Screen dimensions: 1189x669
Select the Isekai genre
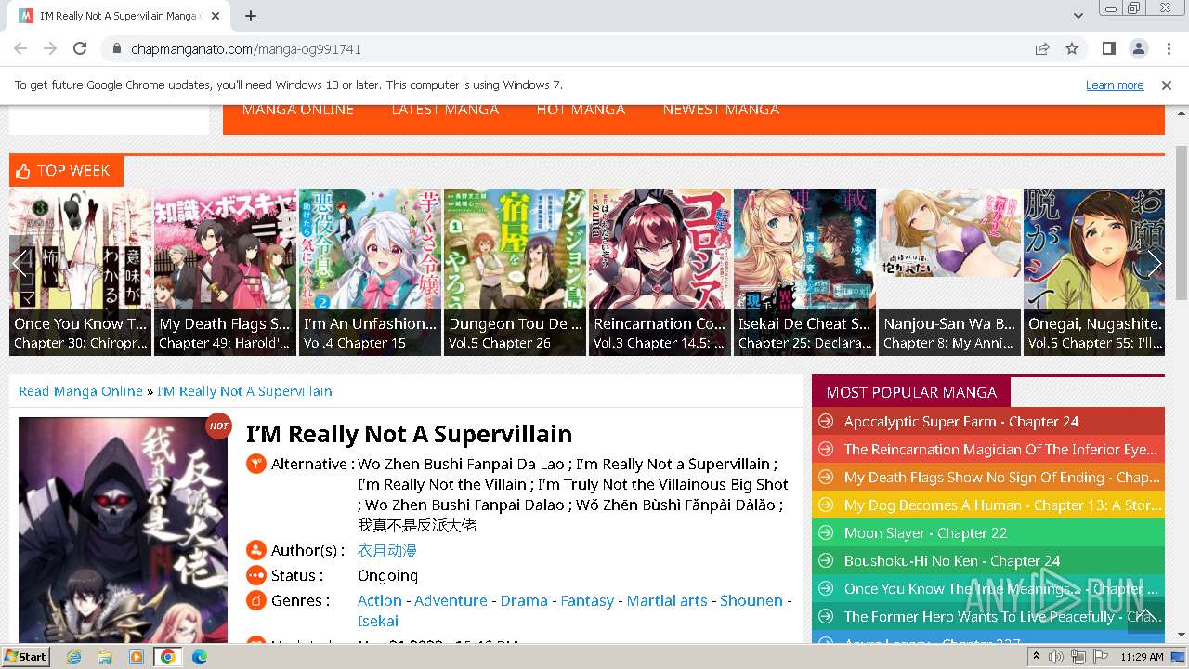[x=378, y=622]
